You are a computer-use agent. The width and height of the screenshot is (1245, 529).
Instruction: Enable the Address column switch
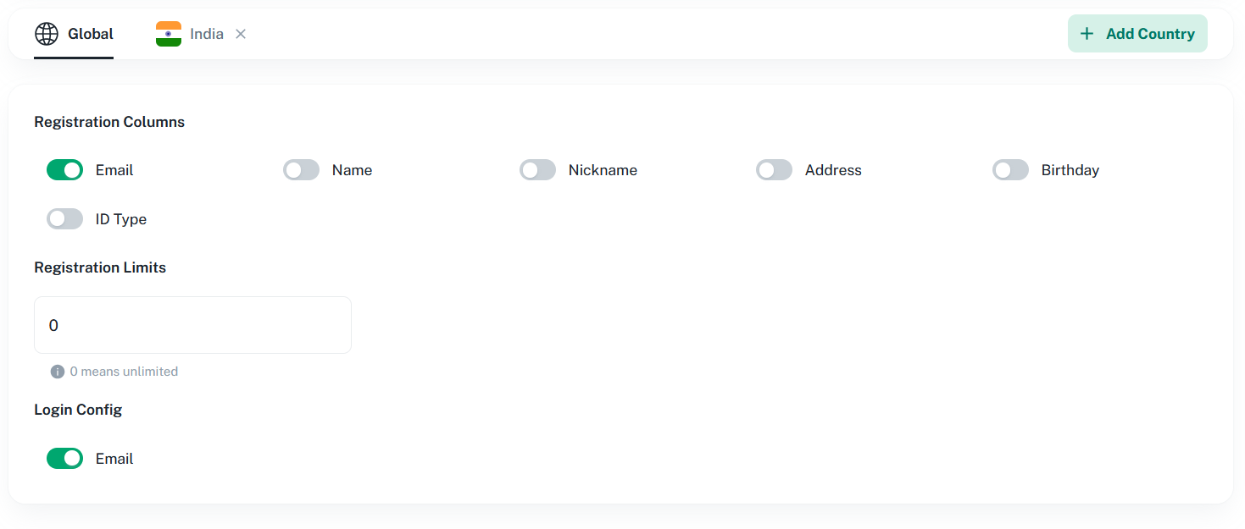coord(774,170)
